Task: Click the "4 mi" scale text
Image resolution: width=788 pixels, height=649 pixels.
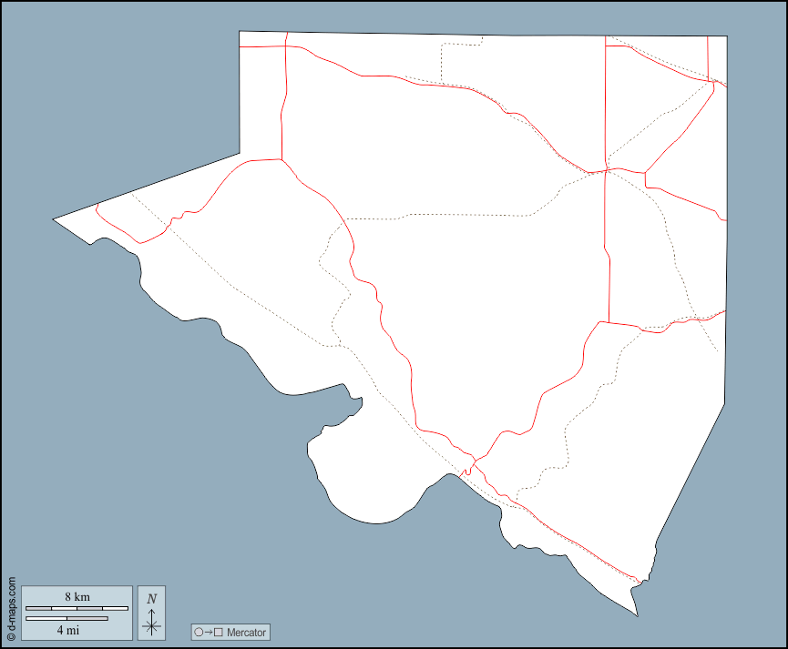Action: [x=67, y=630]
